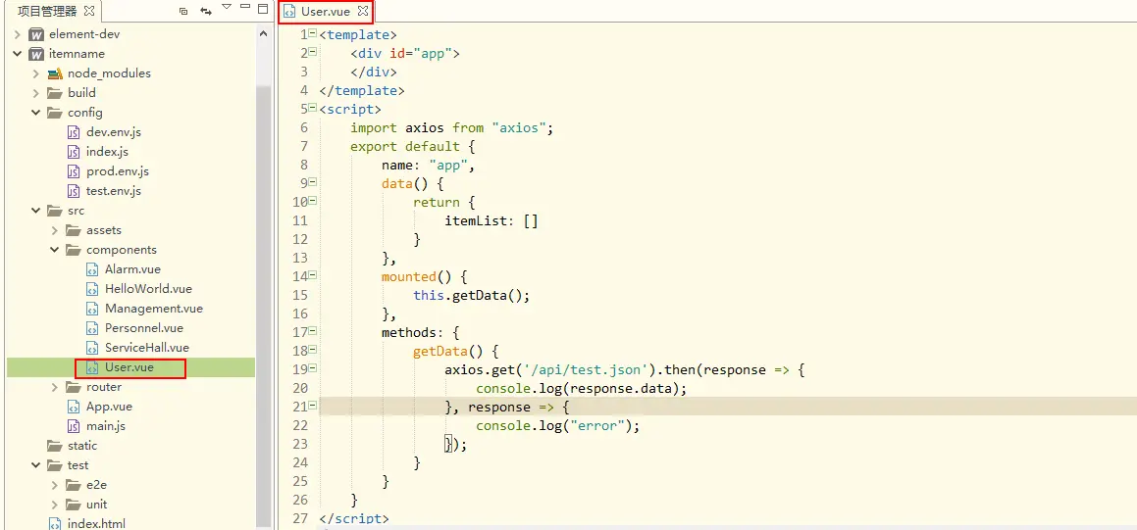Fold the getData() function at line 18

[x=313, y=350]
